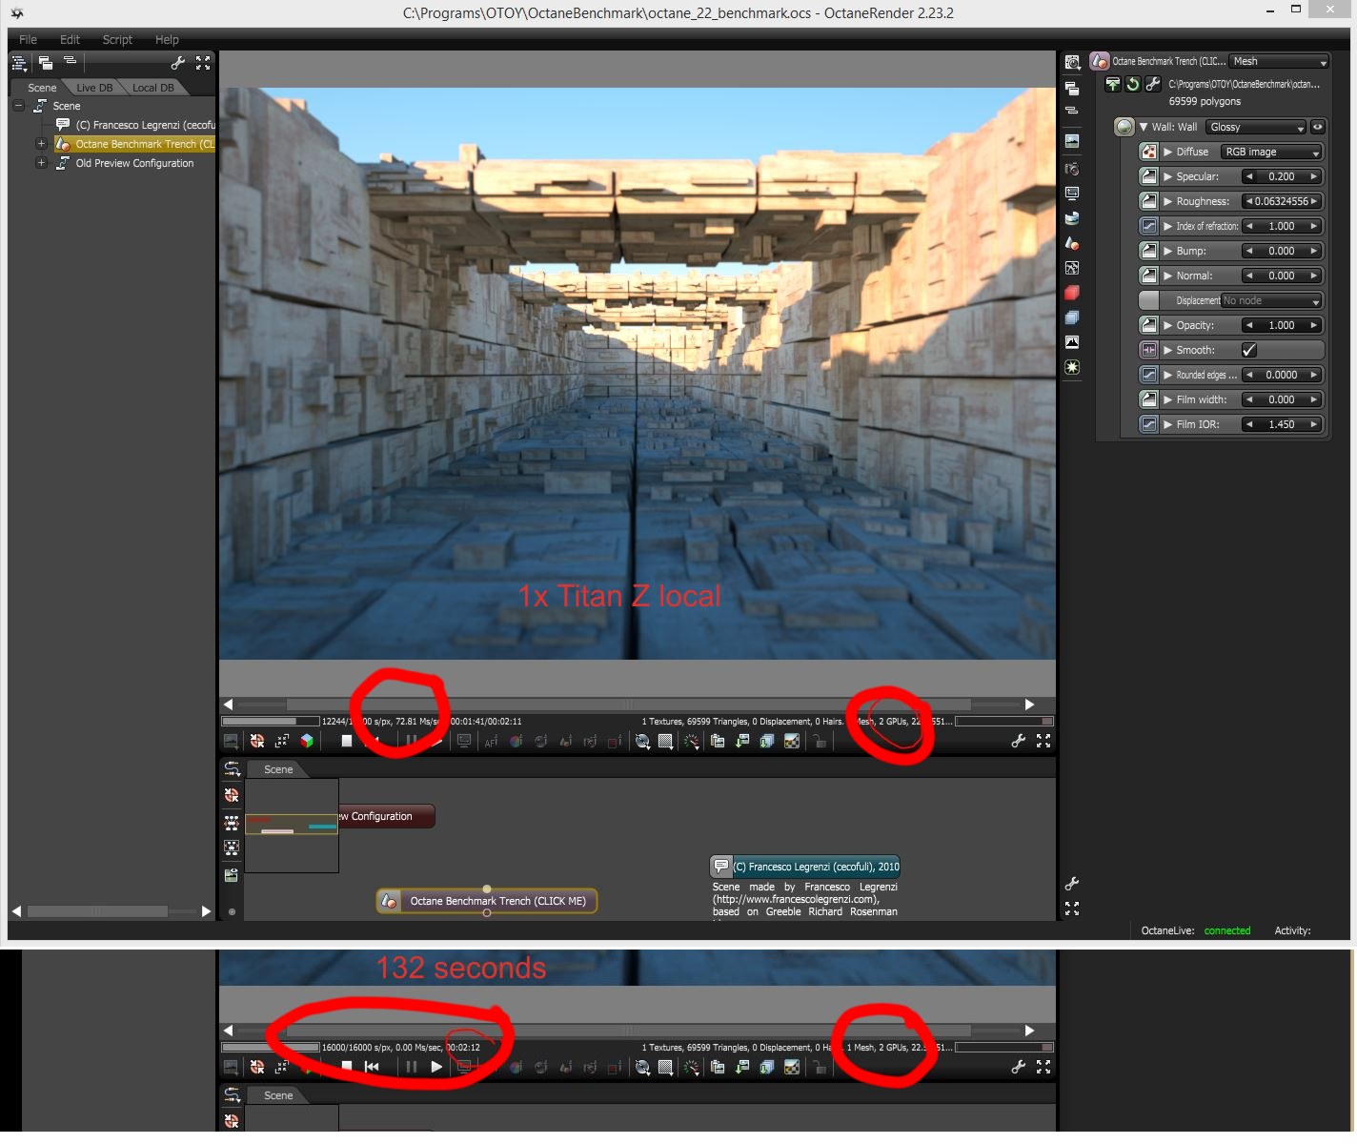Toggle visibility eye for the Wall material
The image size is (1357, 1144).
click(1318, 127)
